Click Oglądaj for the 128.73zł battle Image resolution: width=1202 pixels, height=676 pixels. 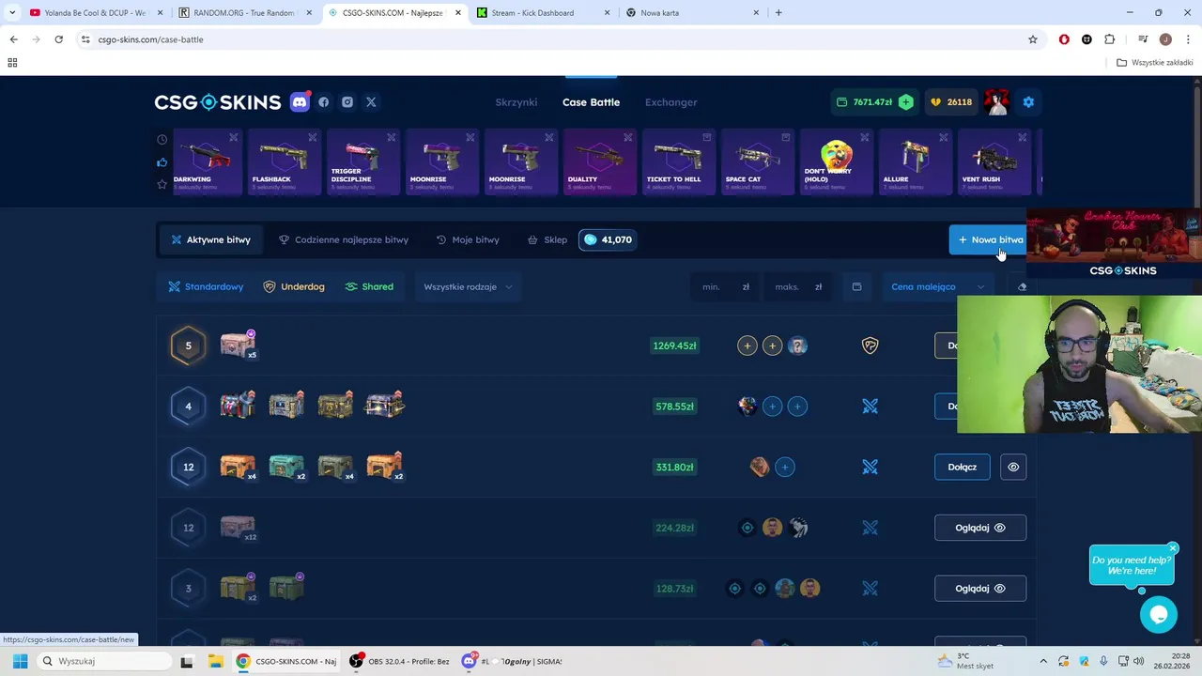pos(980,589)
